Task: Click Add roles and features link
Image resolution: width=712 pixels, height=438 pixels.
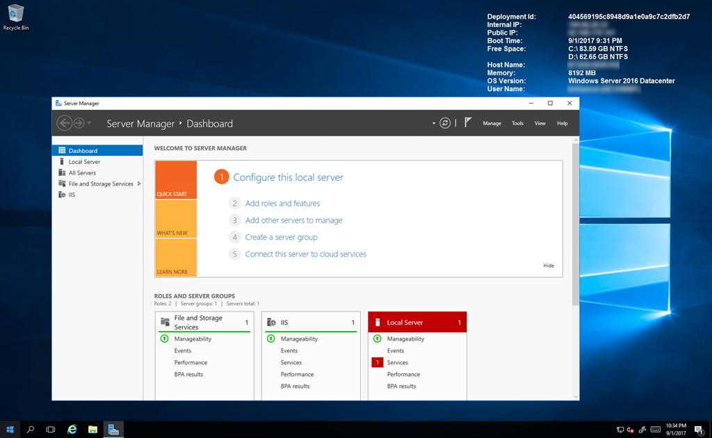Action: pos(282,203)
